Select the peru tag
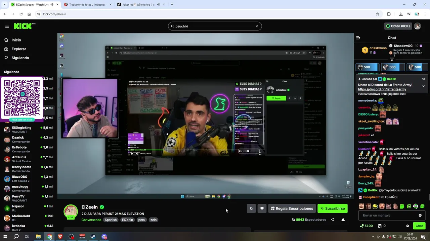430x241 pixels. (141, 220)
